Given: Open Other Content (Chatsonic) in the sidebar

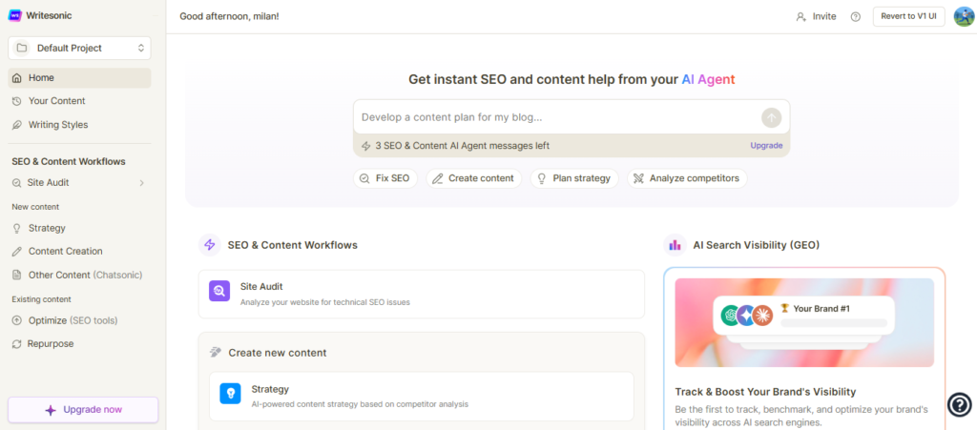Looking at the screenshot, I should (79, 275).
